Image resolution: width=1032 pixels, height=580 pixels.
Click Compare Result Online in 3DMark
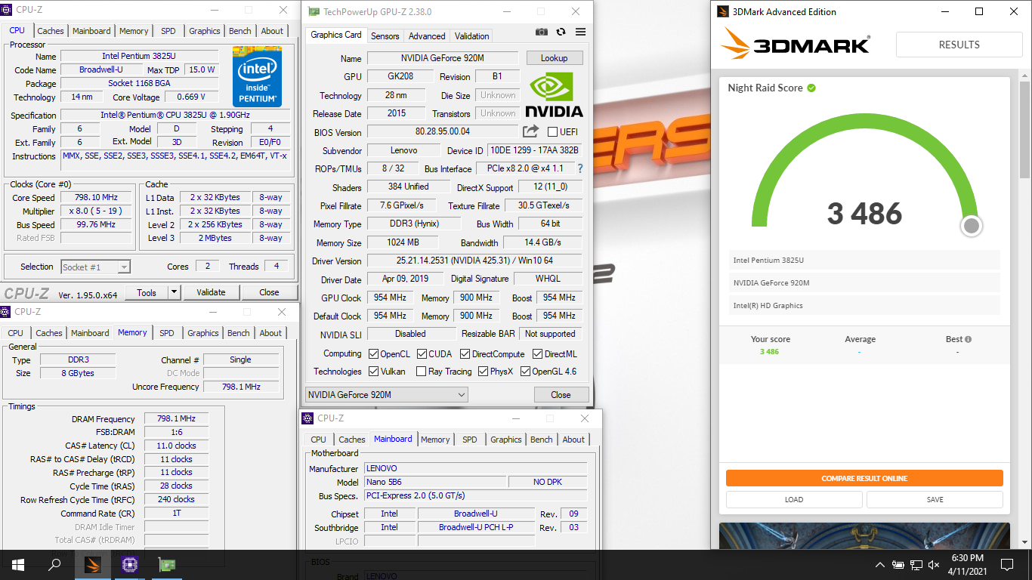pyautogui.click(x=864, y=478)
